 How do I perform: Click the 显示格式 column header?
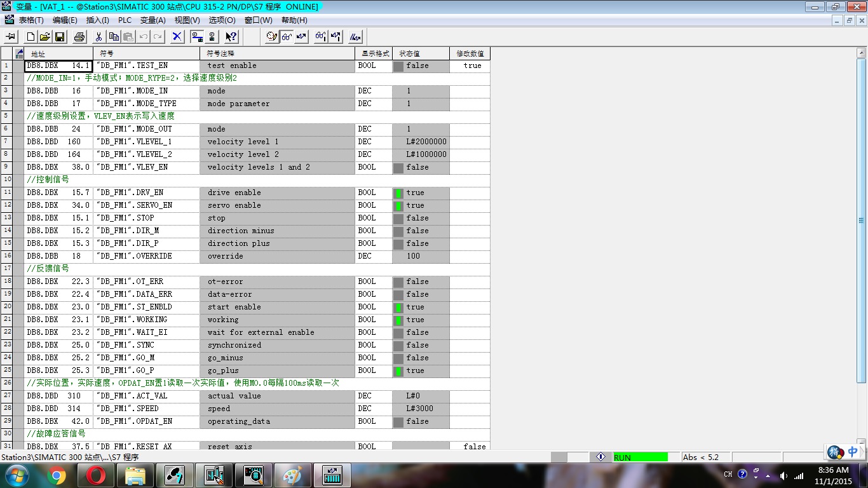tap(374, 53)
